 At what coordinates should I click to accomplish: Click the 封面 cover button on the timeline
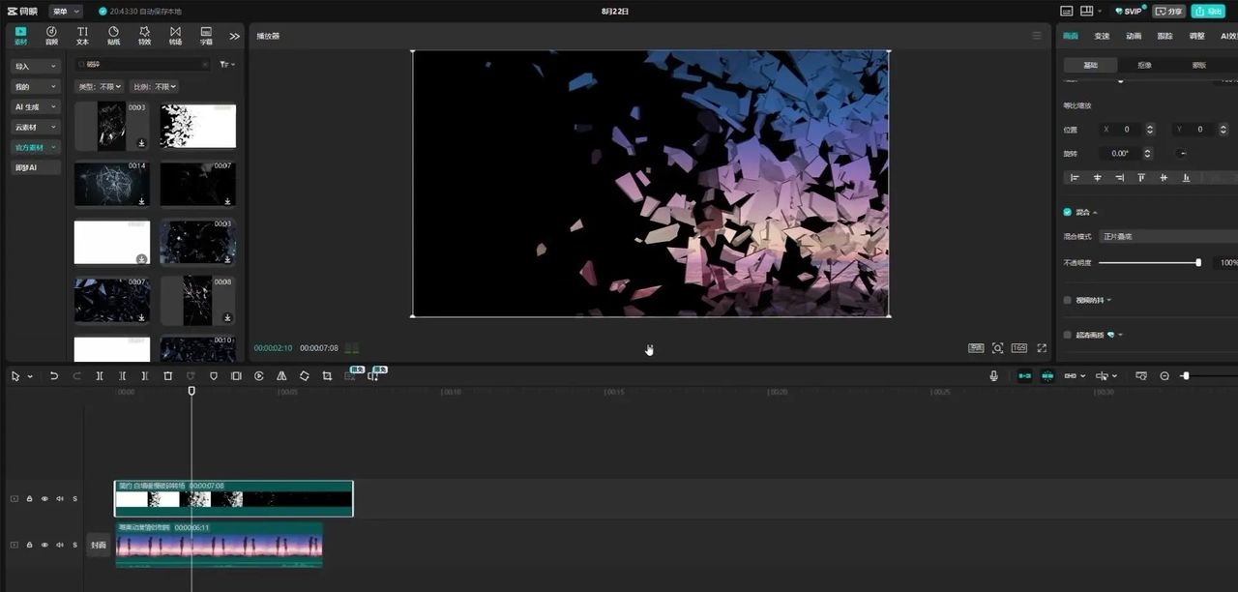[98, 546]
